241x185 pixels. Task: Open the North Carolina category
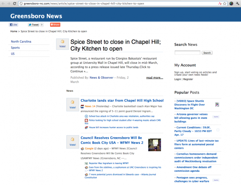[21, 41]
